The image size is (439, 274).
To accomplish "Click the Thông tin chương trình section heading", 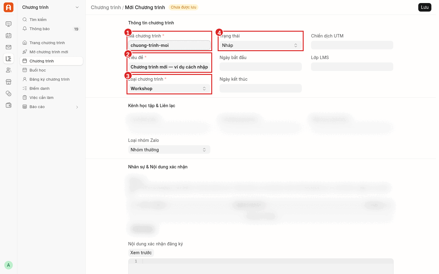I will pyautogui.click(x=151, y=23).
